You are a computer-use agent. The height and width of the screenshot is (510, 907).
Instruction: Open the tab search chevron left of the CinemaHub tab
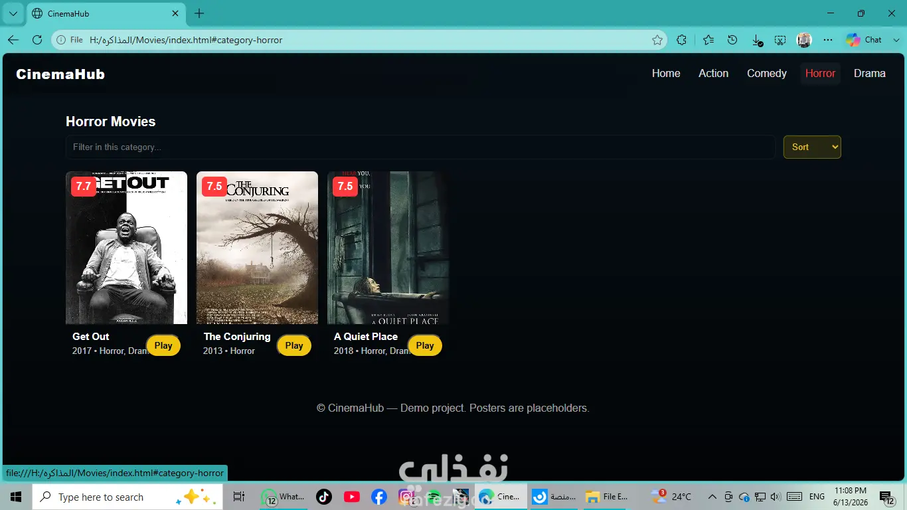pyautogui.click(x=13, y=13)
